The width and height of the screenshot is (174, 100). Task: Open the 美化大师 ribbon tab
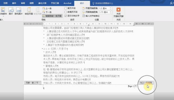[42, 3]
